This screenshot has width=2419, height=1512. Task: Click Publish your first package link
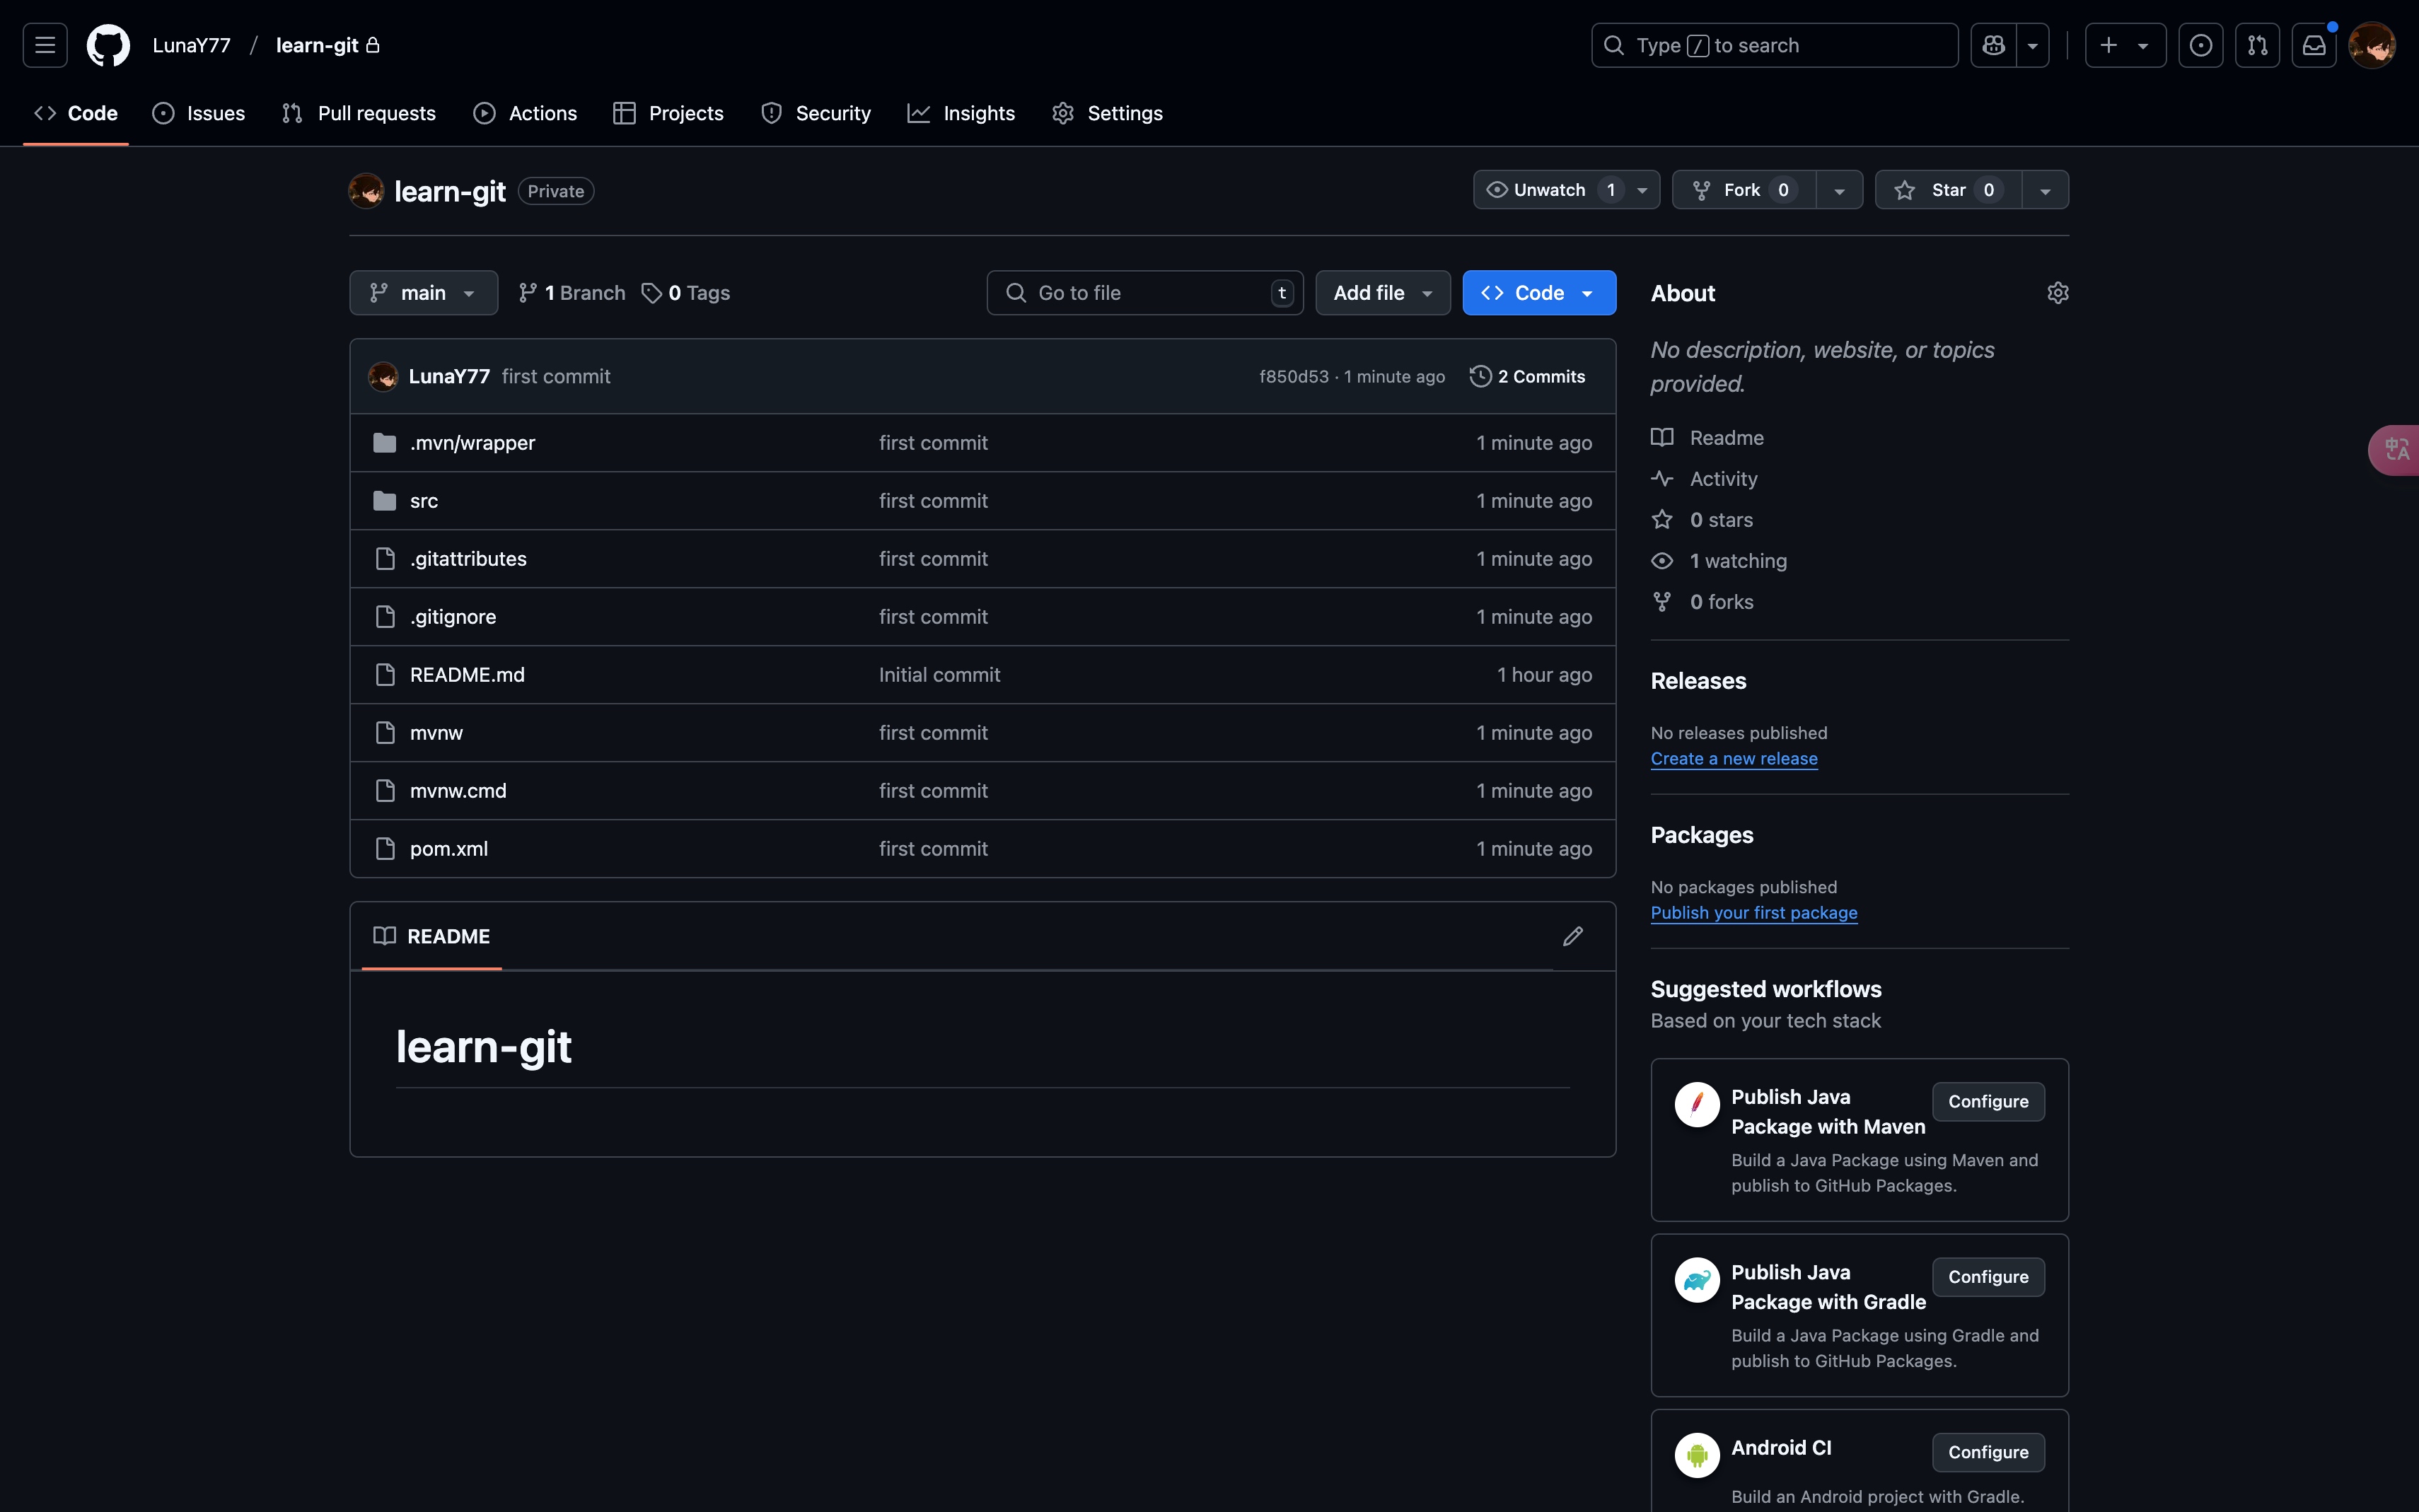coord(1754,913)
